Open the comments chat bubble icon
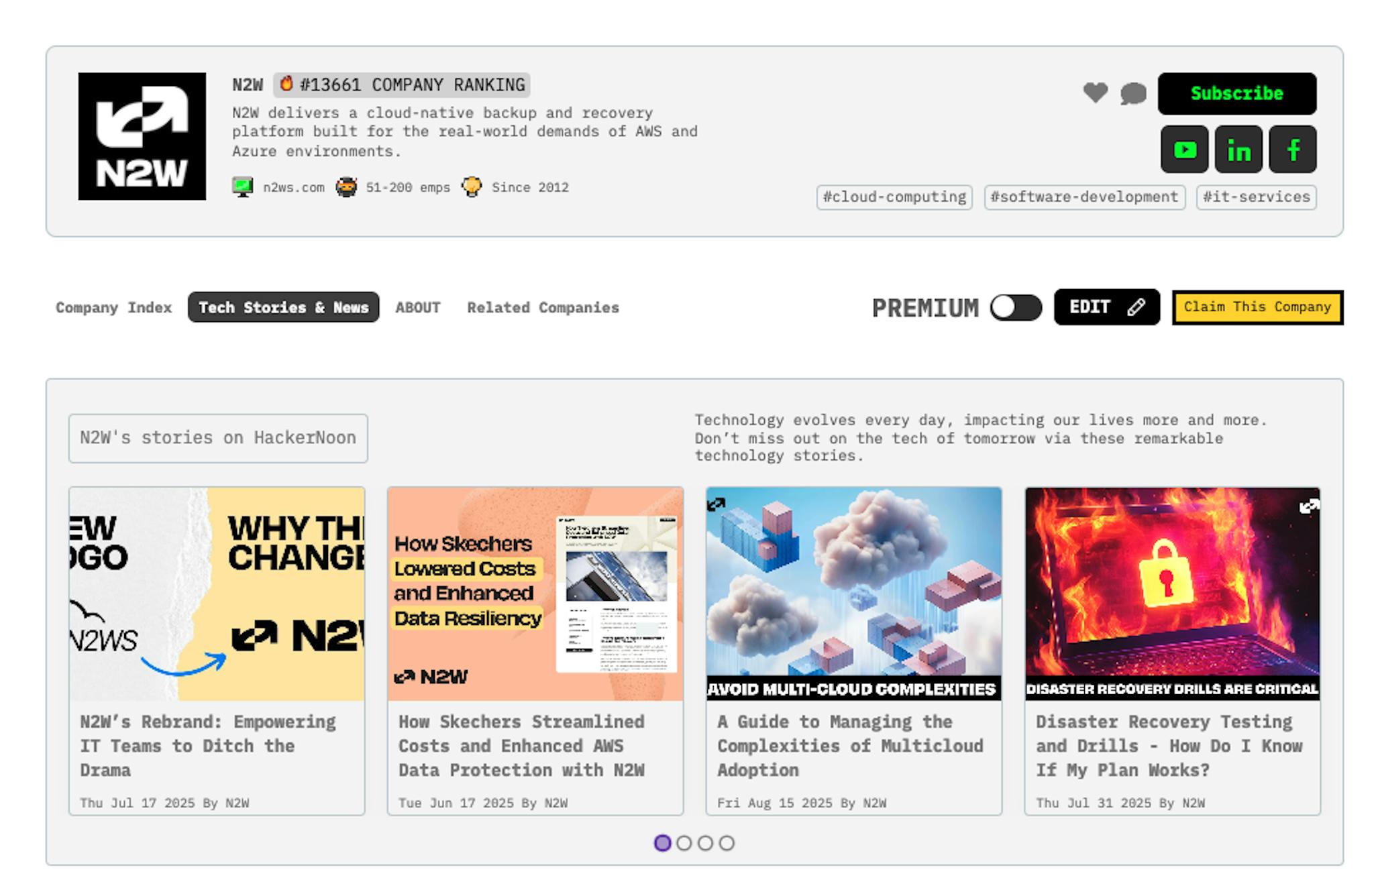The image size is (1374, 890). (x=1134, y=93)
